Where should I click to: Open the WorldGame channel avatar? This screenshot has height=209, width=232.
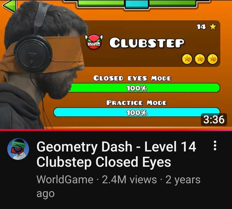(x=18, y=149)
